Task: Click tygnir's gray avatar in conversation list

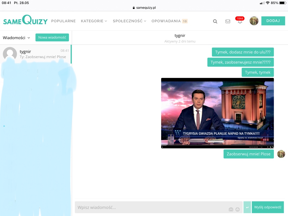Action: (10, 54)
